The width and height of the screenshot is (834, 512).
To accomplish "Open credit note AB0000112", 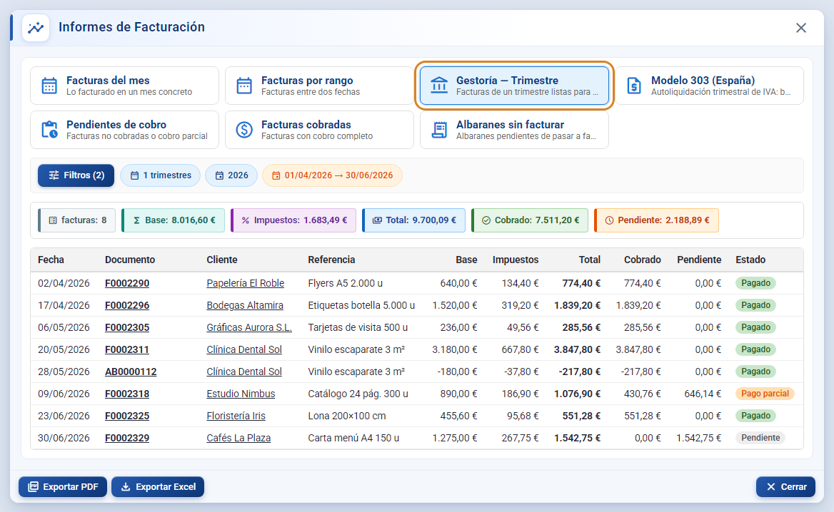I will click(x=131, y=372).
